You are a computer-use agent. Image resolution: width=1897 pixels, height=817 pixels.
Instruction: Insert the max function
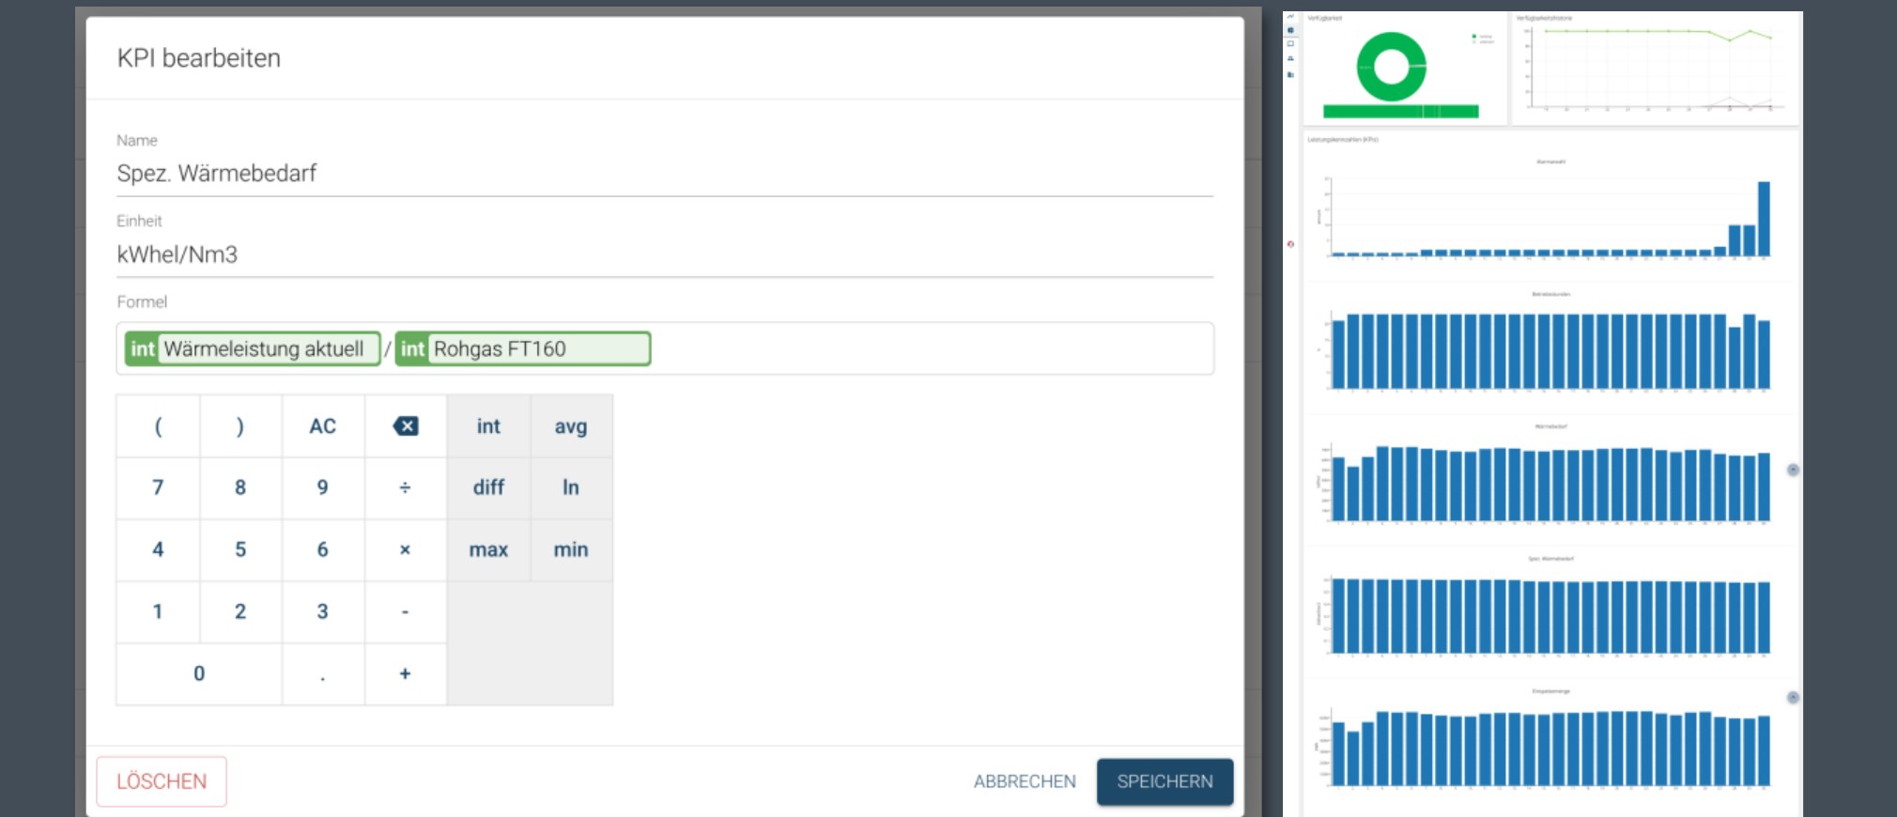[488, 549]
